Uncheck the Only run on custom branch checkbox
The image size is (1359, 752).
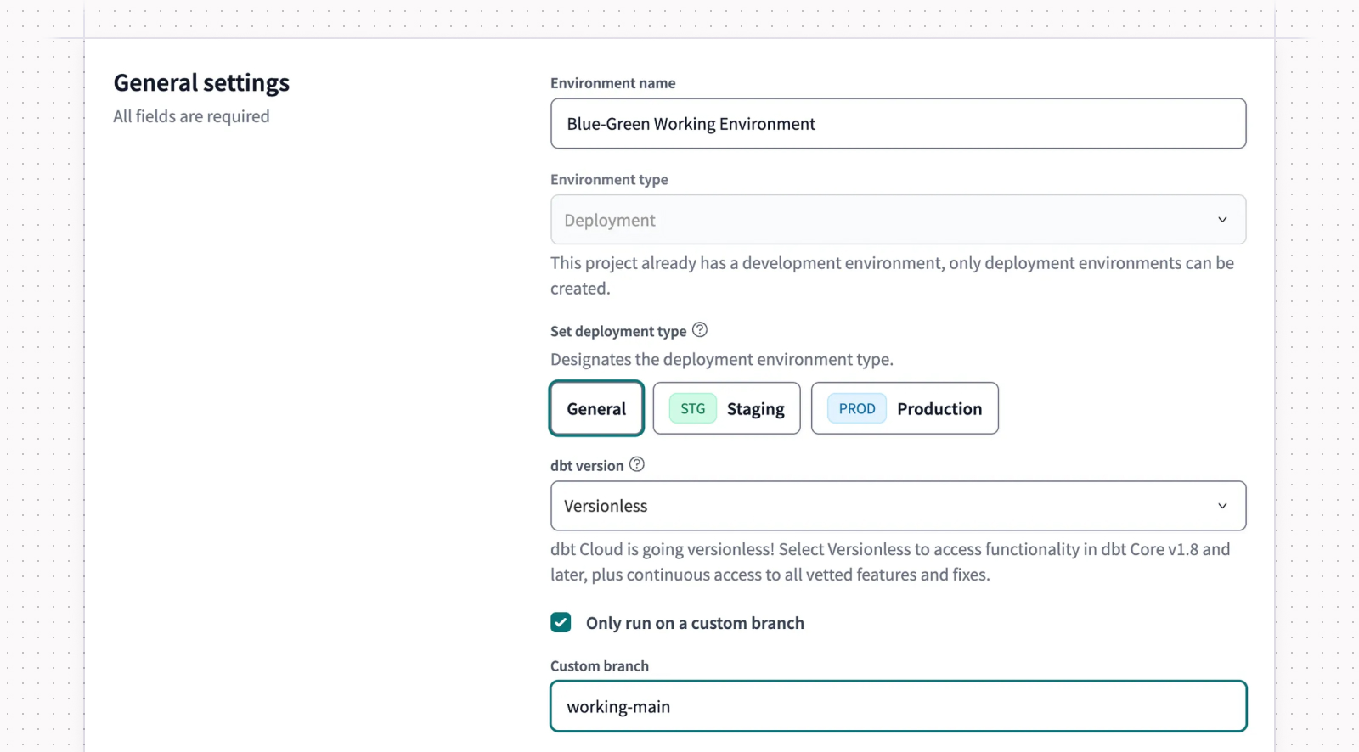[x=561, y=622]
